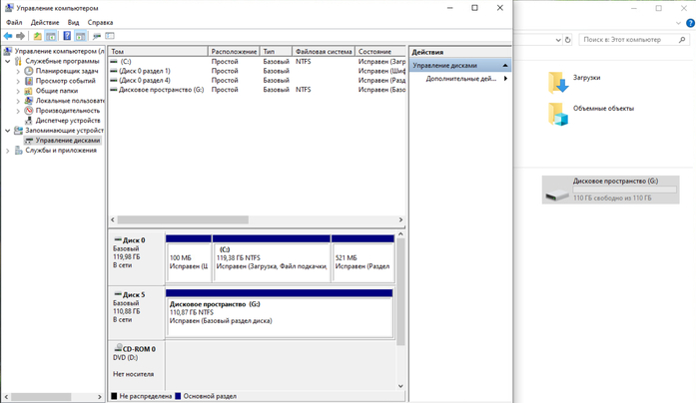Select the Дисковое пространство (G:) drive tile
699x403 pixels.
click(610, 190)
